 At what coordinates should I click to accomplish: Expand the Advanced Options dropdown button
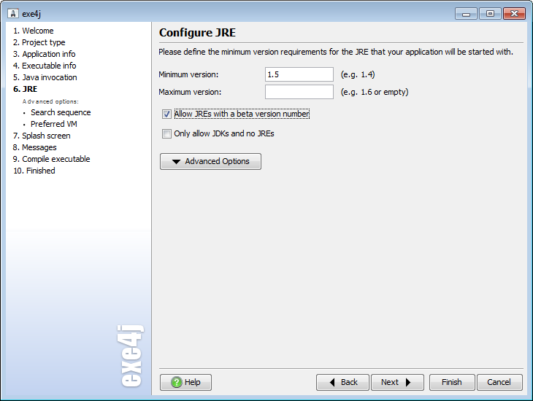(210, 161)
